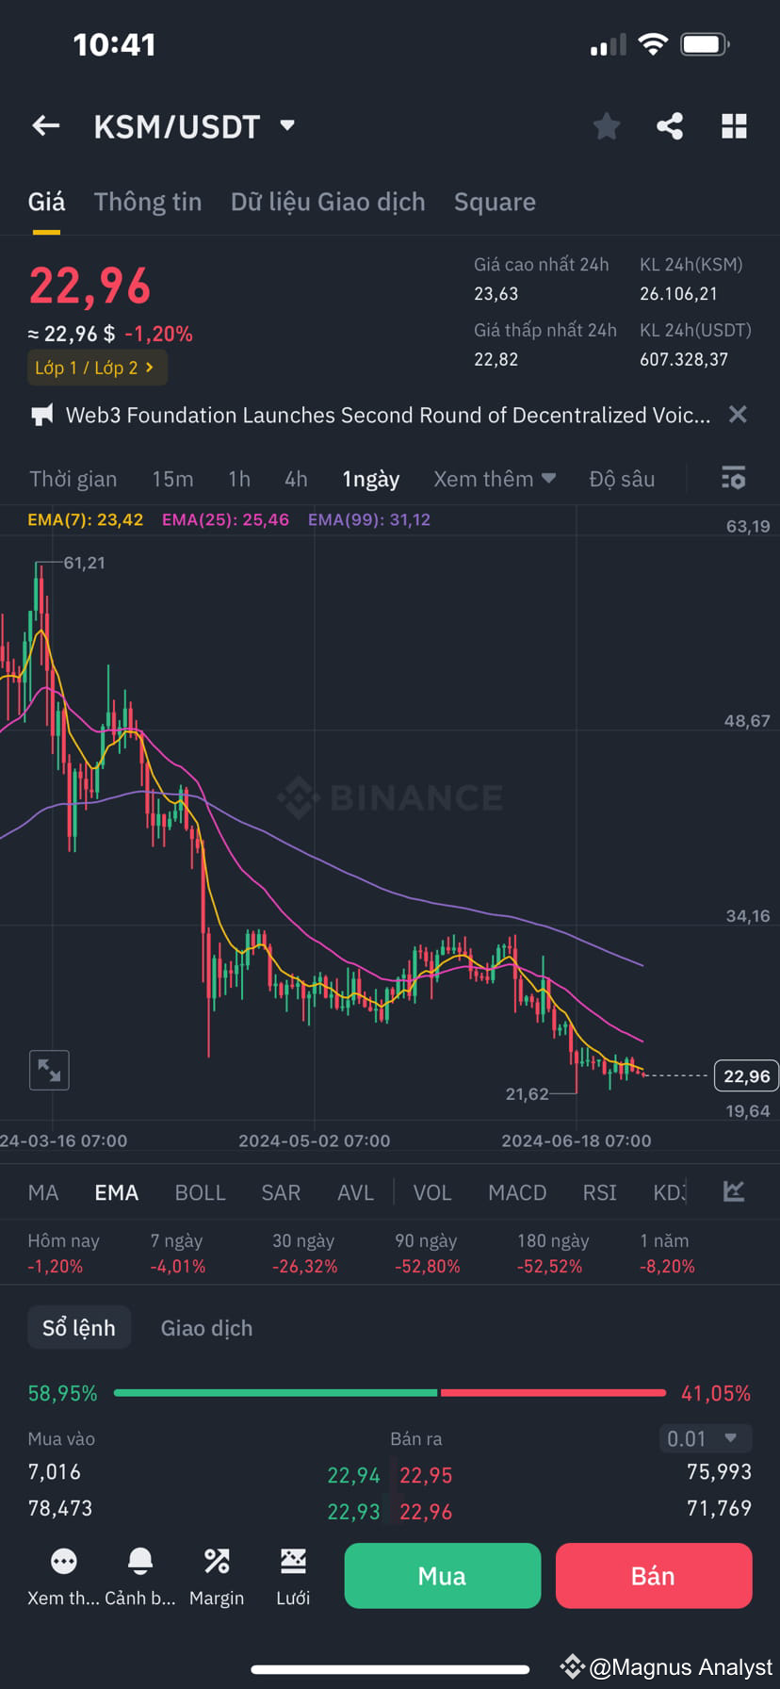The image size is (780, 1689).
Task: Switch to the Giá tab
Action: pyautogui.click(x=46, y=202)
